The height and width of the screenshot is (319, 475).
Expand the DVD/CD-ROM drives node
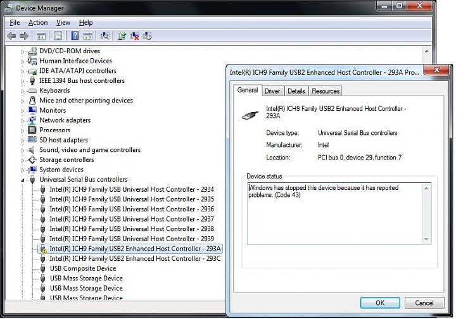pos(22,52)
